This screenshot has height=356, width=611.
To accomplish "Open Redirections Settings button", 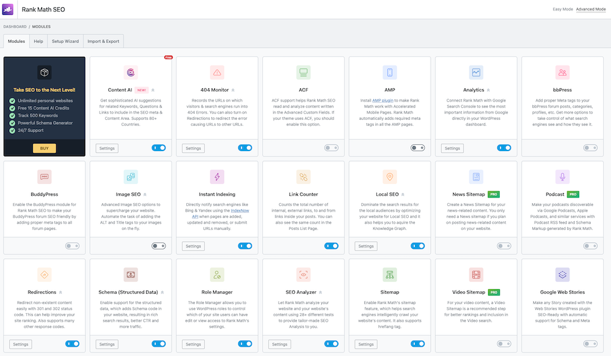I will (21, 344).
